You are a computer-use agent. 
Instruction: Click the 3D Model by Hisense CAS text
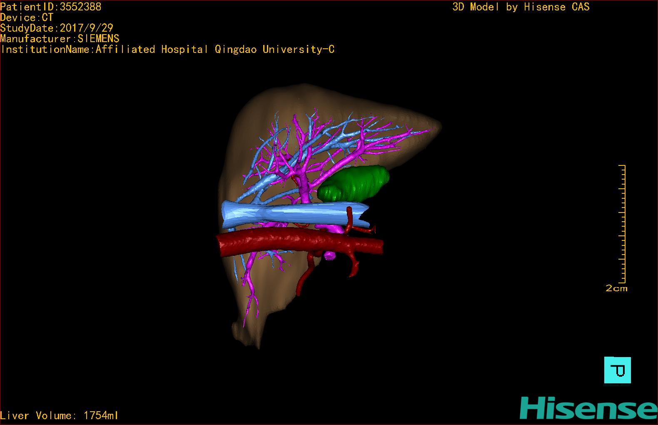[521, 7]
